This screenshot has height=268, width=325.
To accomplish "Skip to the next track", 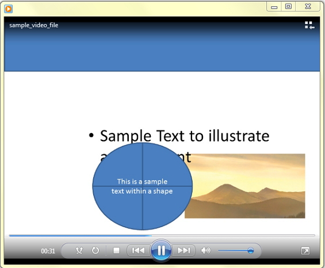I will tap(183, 251).
